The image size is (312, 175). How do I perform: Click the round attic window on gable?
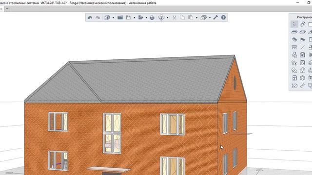[x=235, y=83]
